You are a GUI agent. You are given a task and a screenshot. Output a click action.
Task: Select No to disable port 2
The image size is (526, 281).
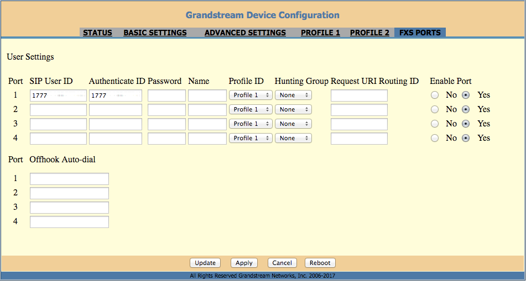[435, 109]
